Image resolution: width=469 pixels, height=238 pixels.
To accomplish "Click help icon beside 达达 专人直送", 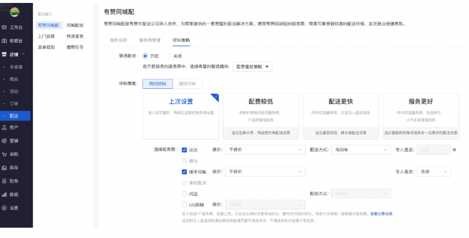I will pyautogui.click(x=454, y=150).
